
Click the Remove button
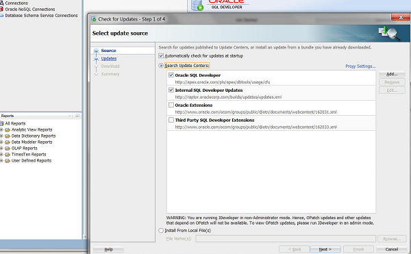point(392,82)
